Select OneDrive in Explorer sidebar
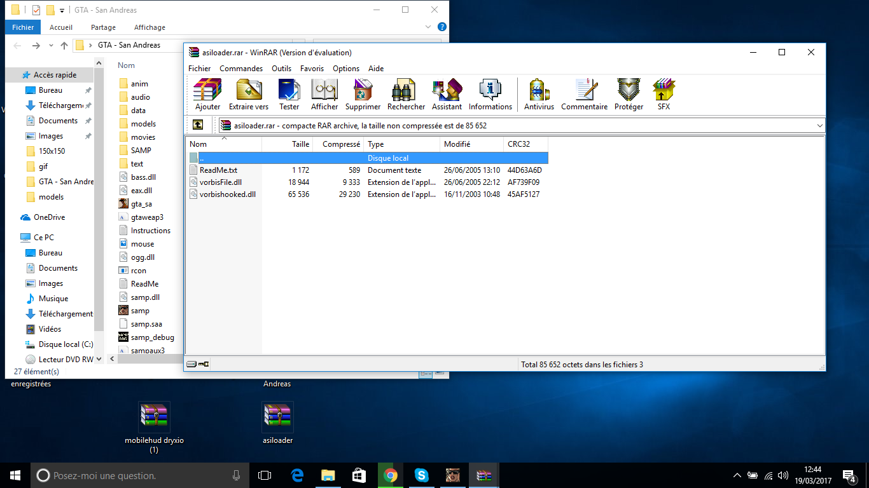The image size is (869, 488). (x=49, y=217)
